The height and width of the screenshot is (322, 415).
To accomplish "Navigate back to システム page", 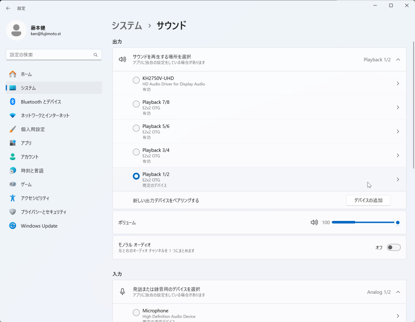I will coord(127,26).
